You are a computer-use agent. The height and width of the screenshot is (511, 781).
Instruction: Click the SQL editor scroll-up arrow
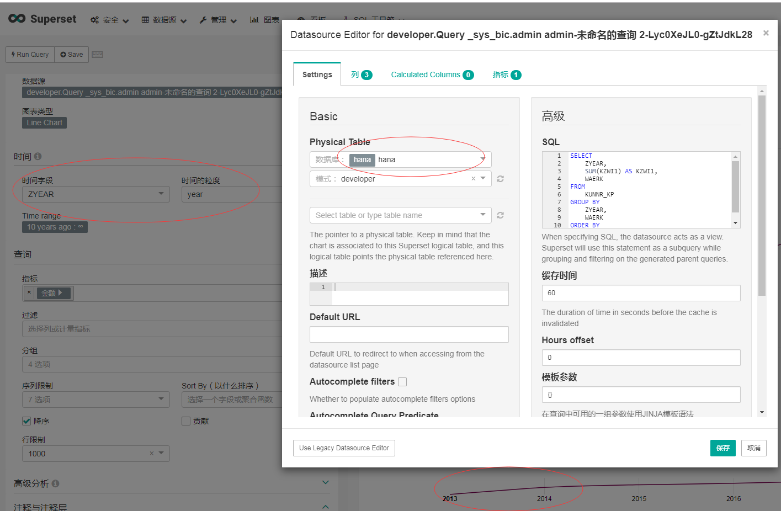[x=735, y=156]
